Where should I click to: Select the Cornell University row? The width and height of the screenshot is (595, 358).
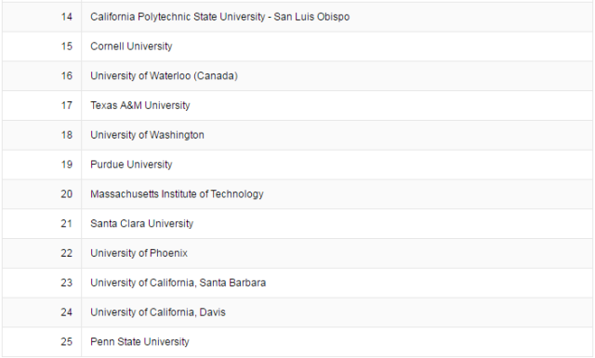[297, 46]
